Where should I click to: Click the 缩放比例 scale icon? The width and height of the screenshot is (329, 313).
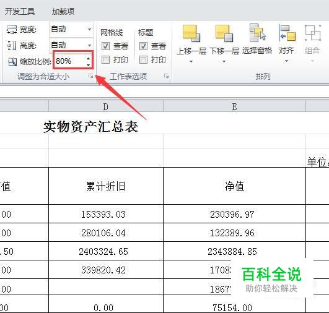coord(12,62)
